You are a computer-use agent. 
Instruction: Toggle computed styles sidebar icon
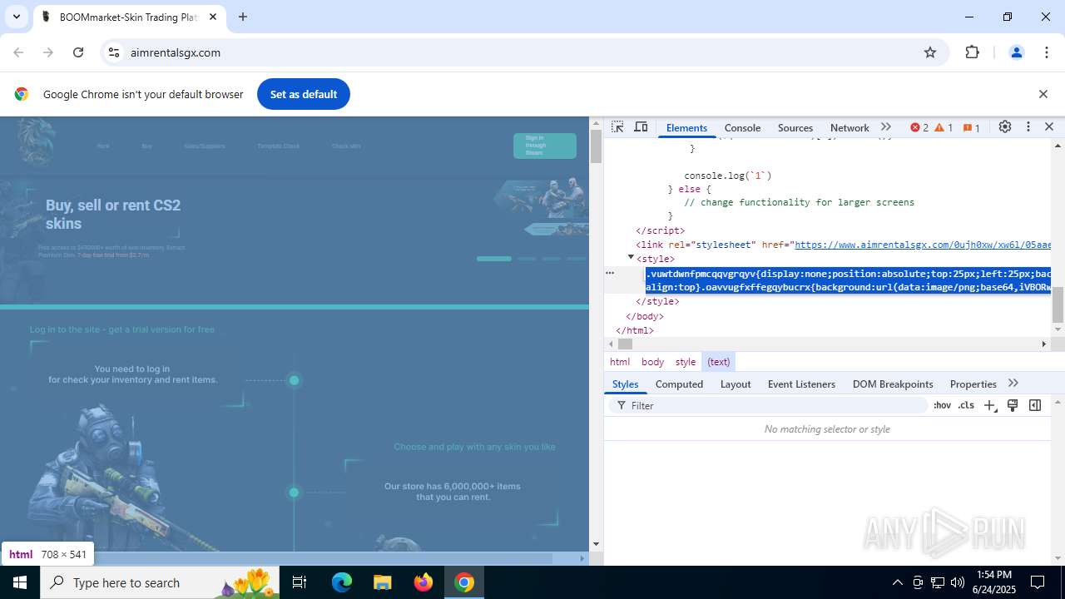pos(1035,405)
